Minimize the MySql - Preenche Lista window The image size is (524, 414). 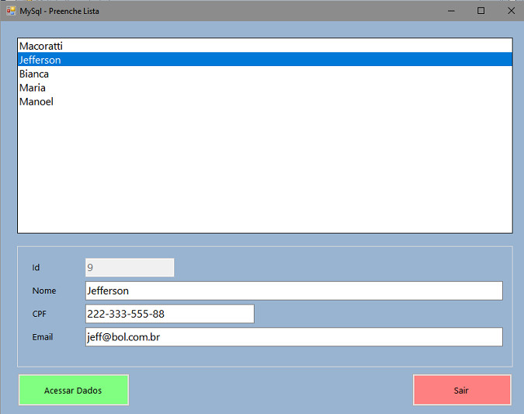point(451,11)
